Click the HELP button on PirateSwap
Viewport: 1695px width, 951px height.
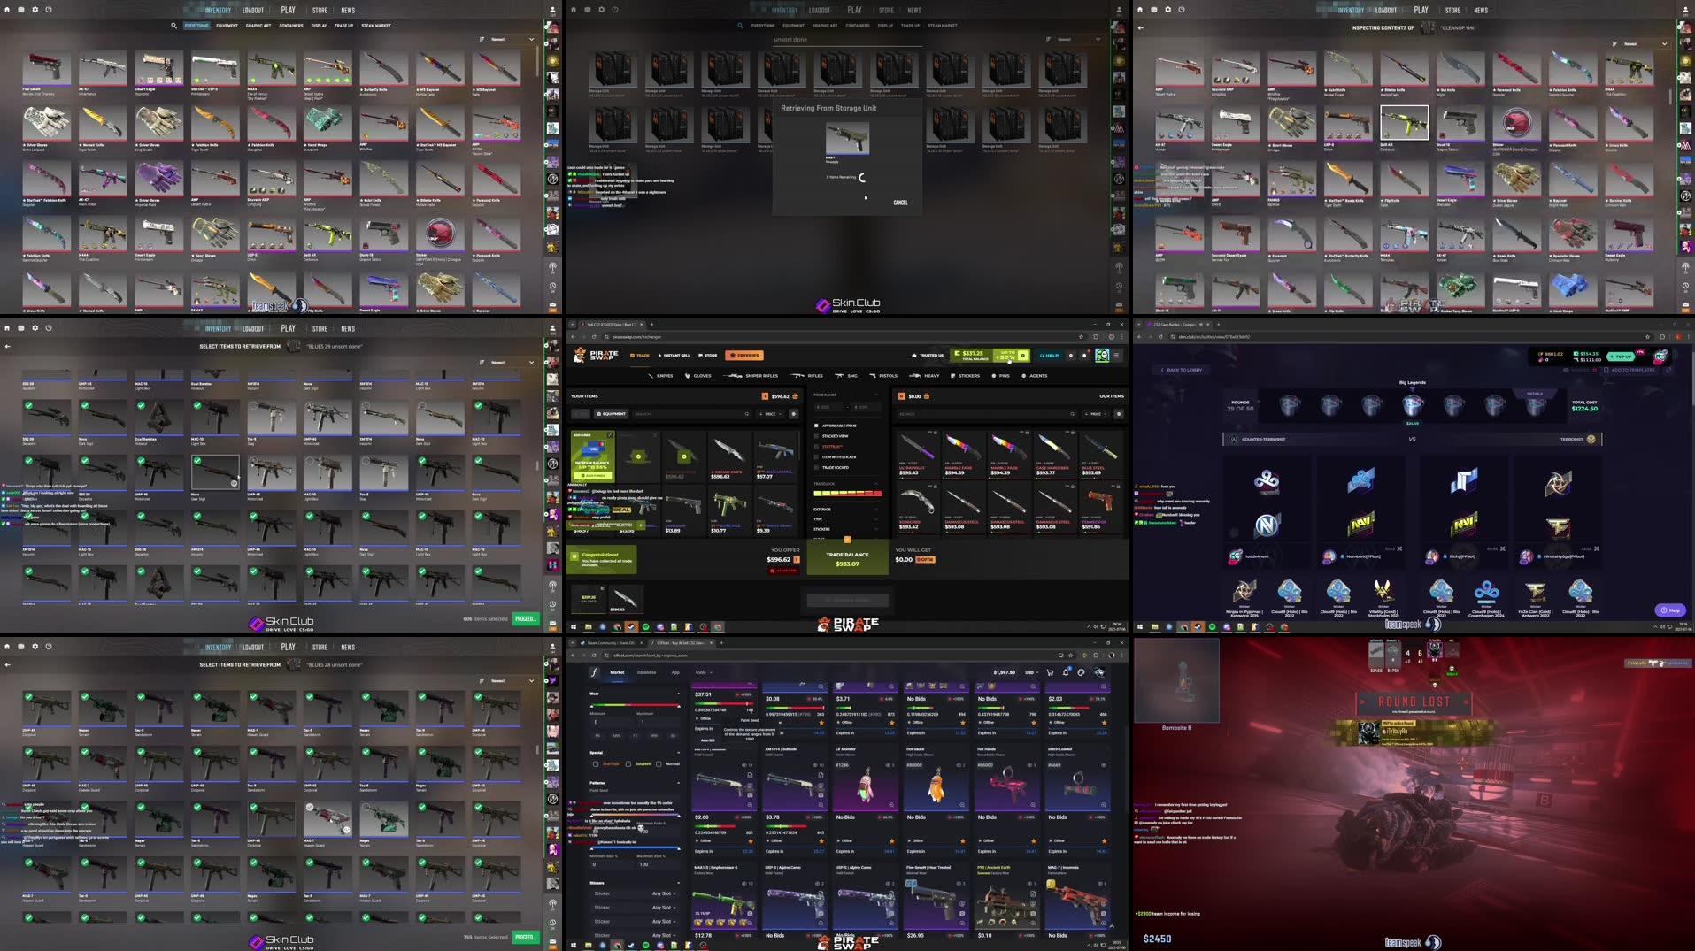pos(1049,355)
